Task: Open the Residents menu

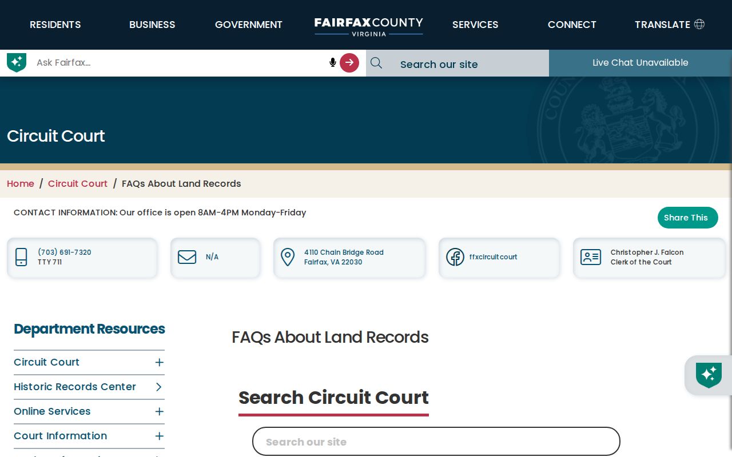Action: tap(55, 25)
